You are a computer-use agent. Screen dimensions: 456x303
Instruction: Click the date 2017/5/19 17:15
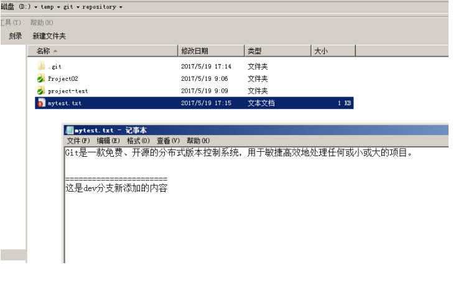[206, 103]
